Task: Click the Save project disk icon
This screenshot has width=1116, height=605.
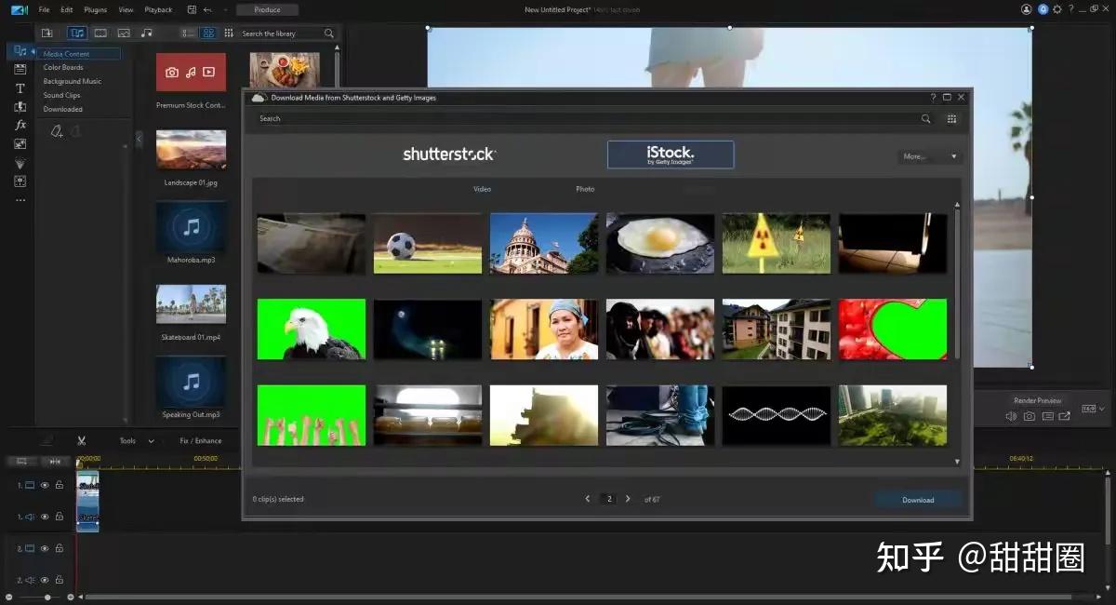Action: point(191,9)
